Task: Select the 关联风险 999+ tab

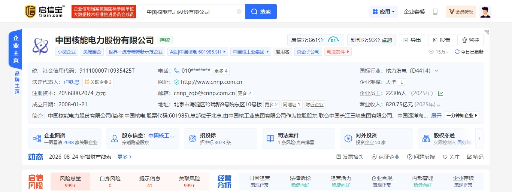Action: 190,182
